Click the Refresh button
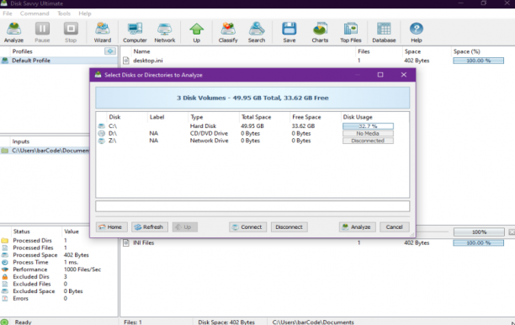This screenshot has width=515, height=325. click(150, 226)
